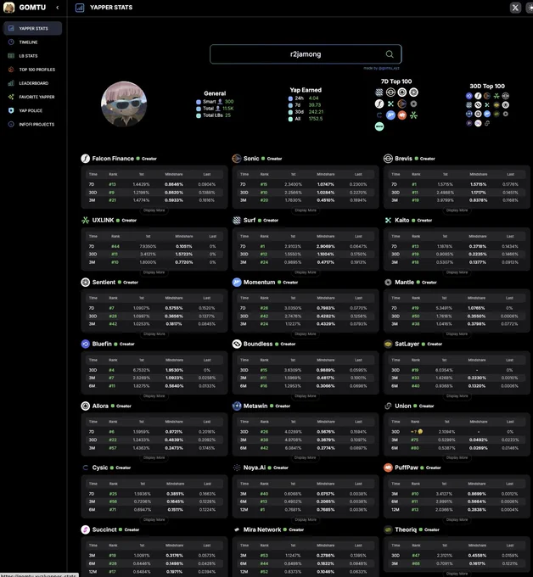Open InfoFi Projects section

point(33,124)
